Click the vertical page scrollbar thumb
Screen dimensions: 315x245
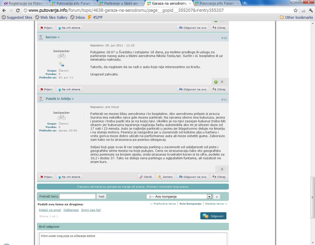click(313, 197)
